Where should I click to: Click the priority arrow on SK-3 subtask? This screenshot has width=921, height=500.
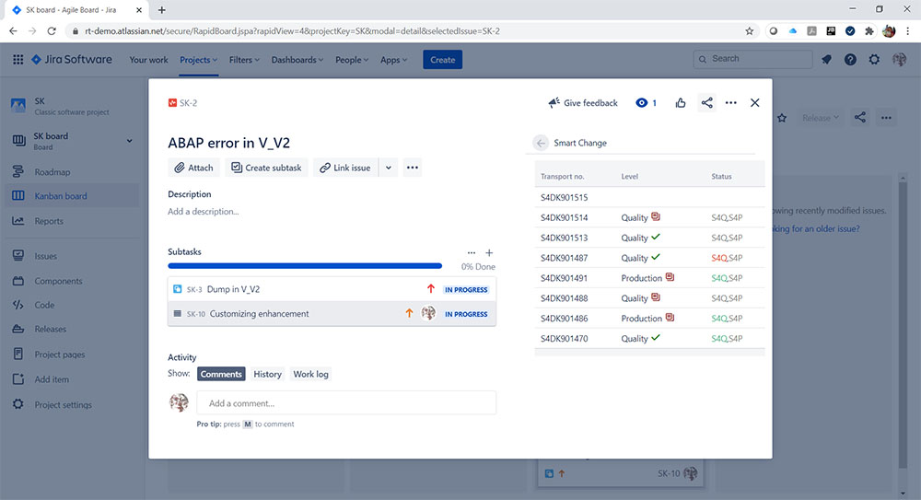(430, 288)
